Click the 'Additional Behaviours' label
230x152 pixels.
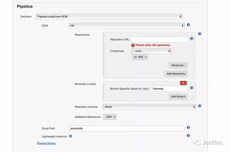(88, 117)
